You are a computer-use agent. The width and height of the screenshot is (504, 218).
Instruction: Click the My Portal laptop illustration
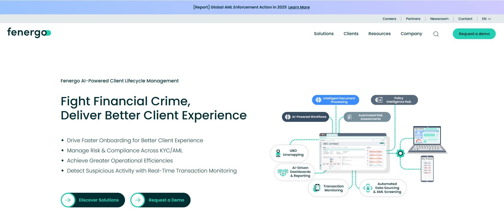coord(427,139)
